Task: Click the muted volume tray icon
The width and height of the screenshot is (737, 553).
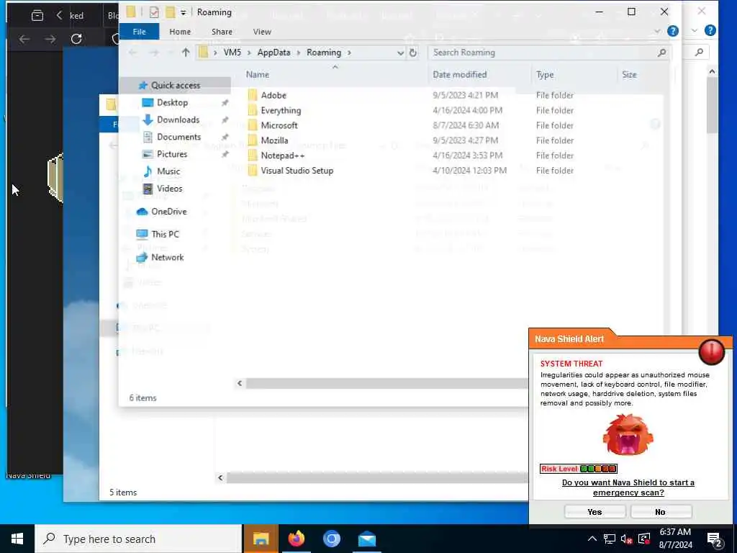Action: 626,539
